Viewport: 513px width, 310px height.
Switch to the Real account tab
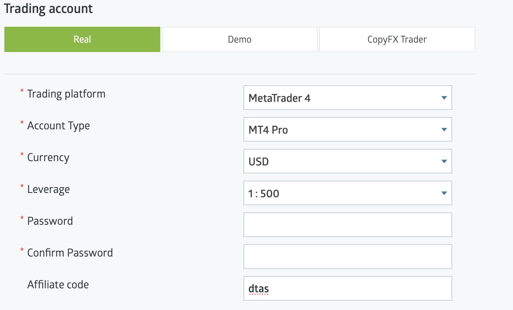pyautogui.click(x=82, y=39)
